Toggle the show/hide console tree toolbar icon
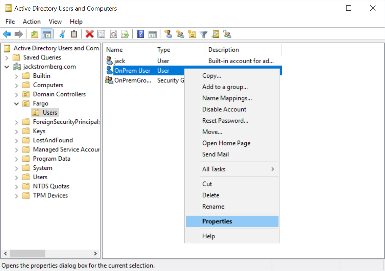 coord(47,34)
